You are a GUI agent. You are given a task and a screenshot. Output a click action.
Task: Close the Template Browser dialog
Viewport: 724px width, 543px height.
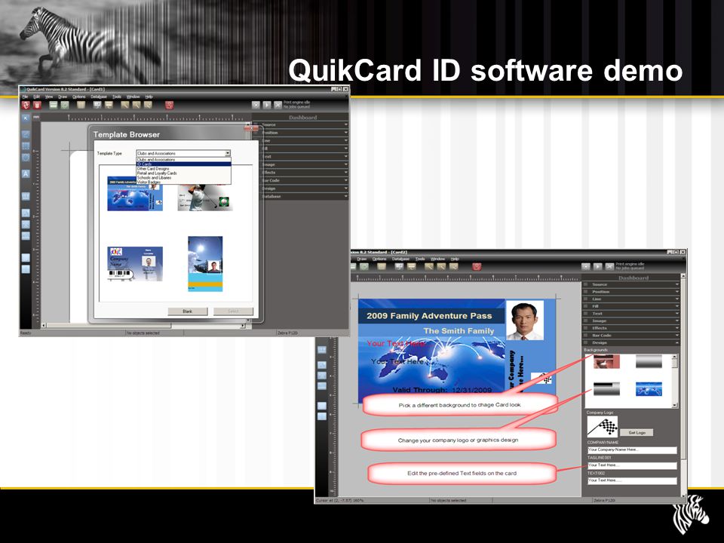coord(251,128)
